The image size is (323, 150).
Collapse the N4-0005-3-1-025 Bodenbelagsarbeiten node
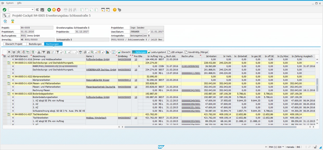tap(9, 94)
